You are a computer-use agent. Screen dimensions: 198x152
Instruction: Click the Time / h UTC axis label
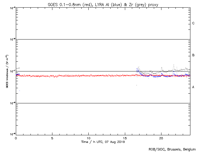point(103,142)
